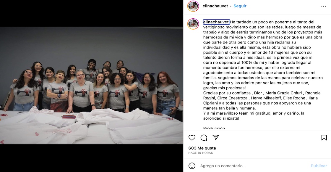Click the Publicar comment button
331x172 pixels.
point(319,166)
